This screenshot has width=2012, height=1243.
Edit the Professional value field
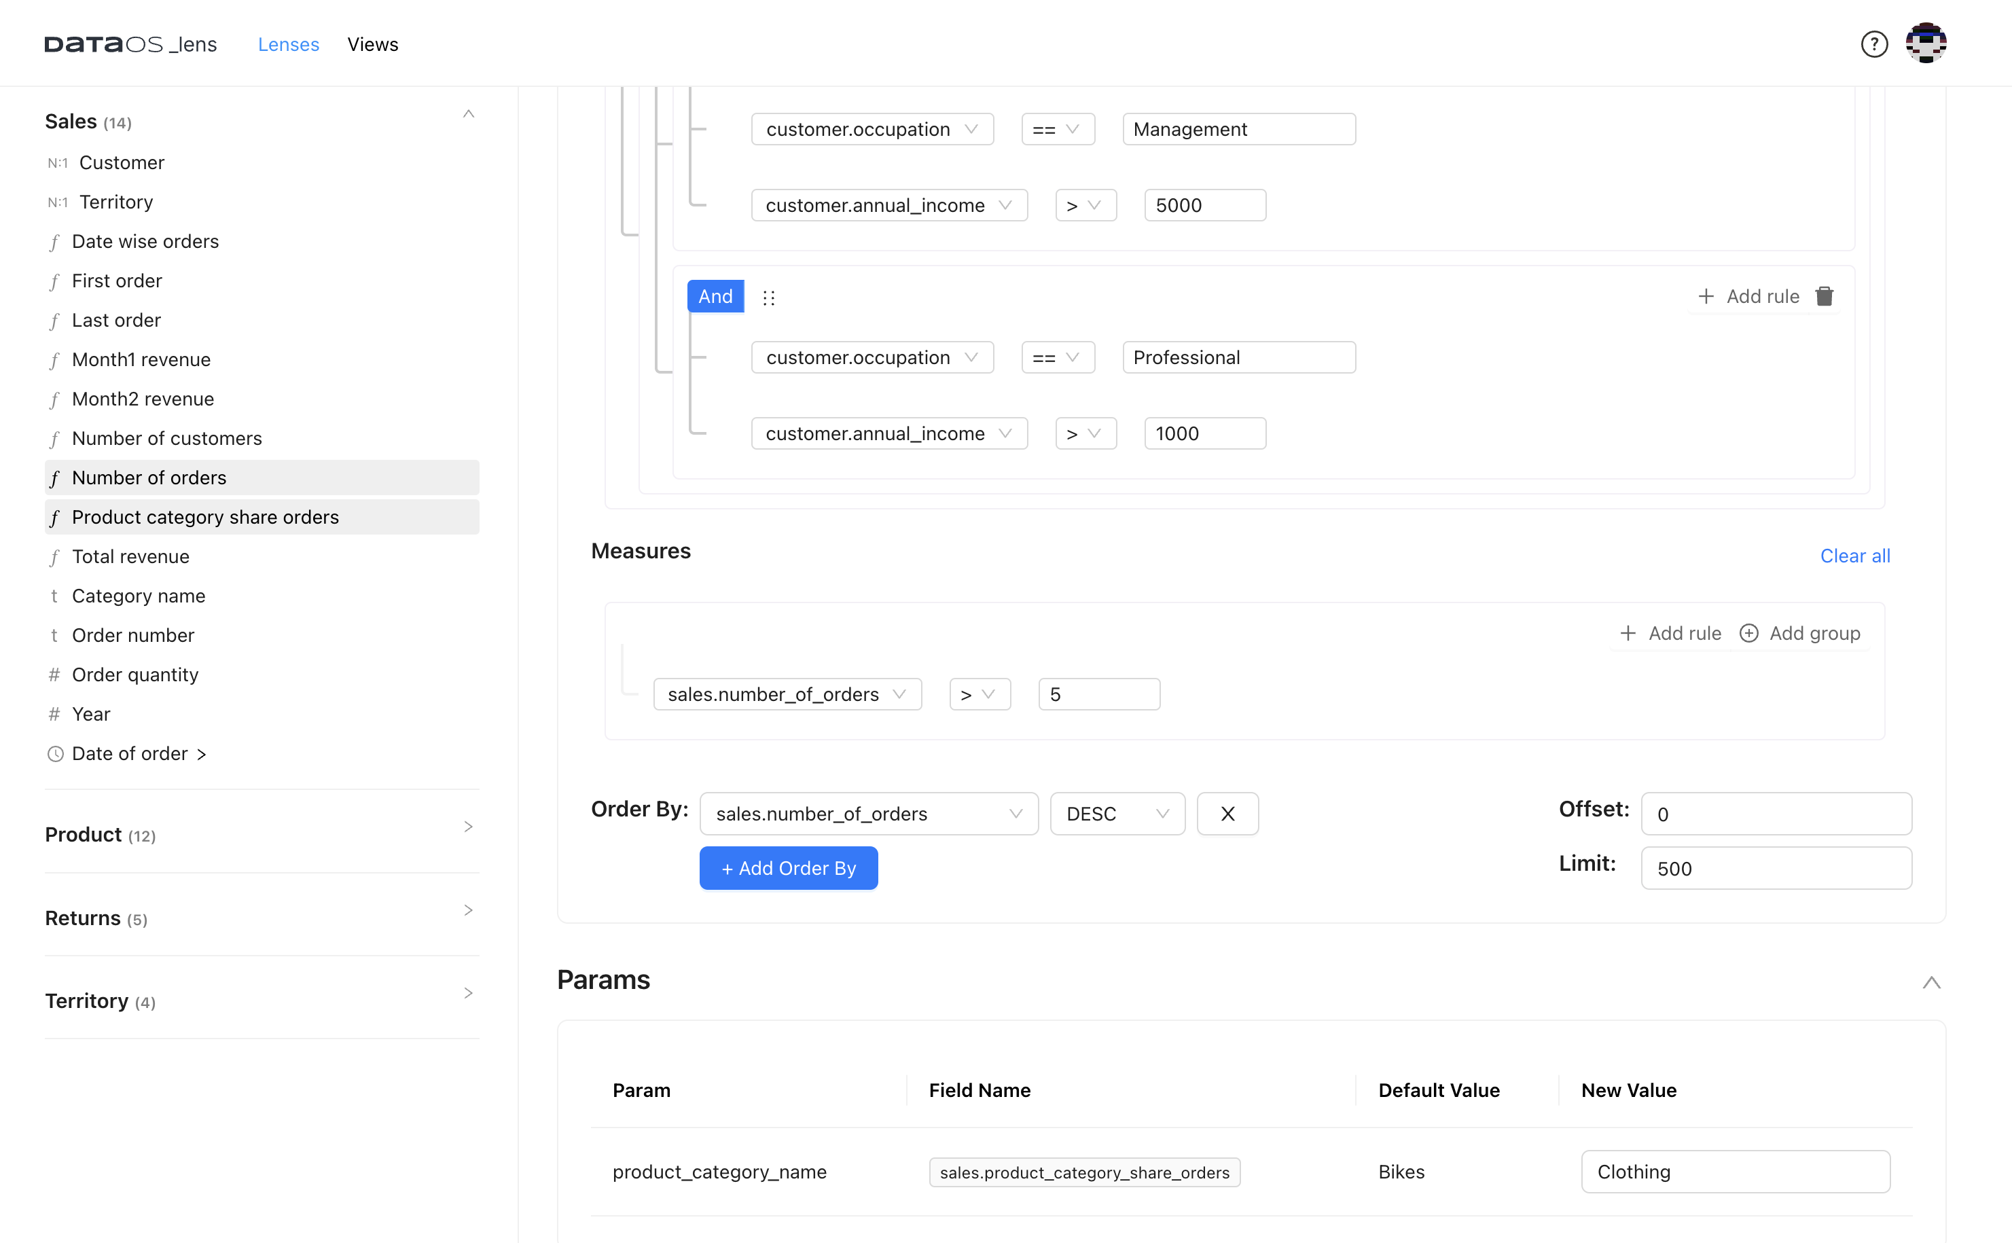pos(1238,357)
